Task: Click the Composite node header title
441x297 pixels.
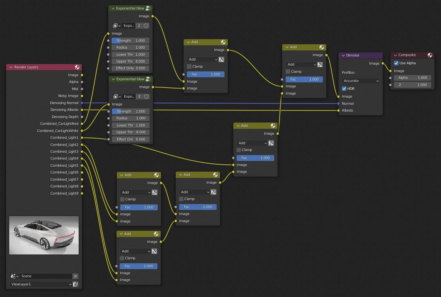Action: (x=407, y=55)
